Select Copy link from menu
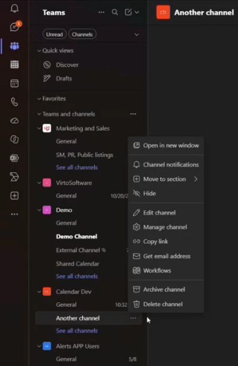The image size is (238, 366). coord(166,241)
